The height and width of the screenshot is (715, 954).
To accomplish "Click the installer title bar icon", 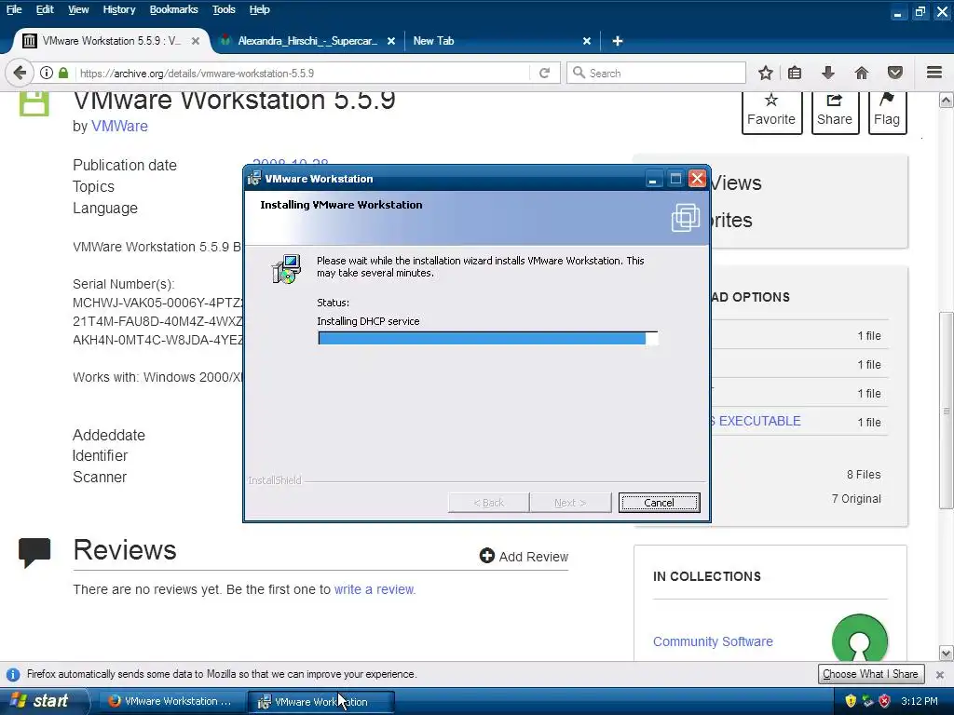I will [254, 178].
